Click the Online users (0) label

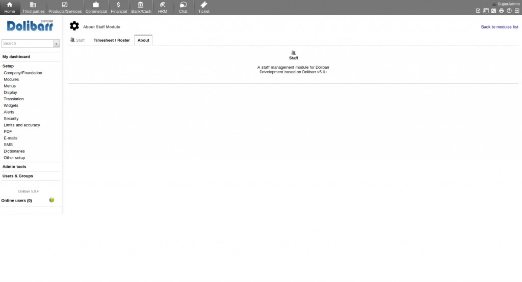17,201
